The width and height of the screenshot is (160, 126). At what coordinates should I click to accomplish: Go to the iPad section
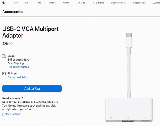point(39,3)
